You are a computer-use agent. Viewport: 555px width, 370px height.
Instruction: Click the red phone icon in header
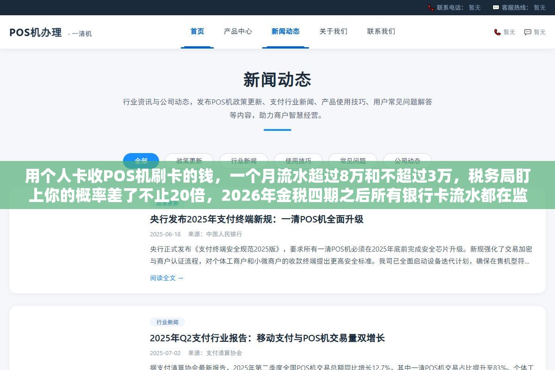tap(497, 32)
